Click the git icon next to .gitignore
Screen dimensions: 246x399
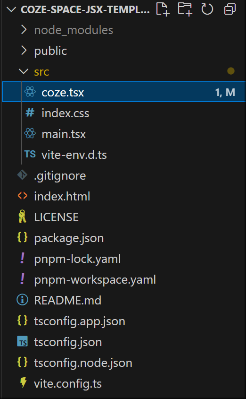pos(22,175)
